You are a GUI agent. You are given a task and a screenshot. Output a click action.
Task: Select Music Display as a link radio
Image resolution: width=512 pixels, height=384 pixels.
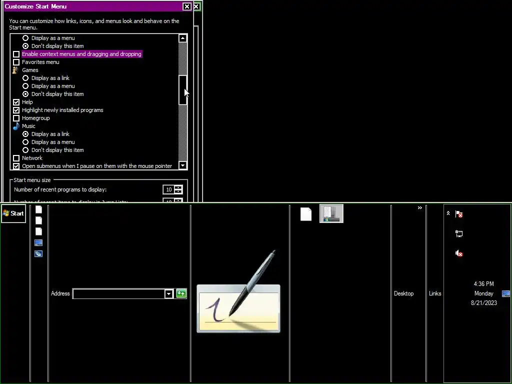coord(25,134)
